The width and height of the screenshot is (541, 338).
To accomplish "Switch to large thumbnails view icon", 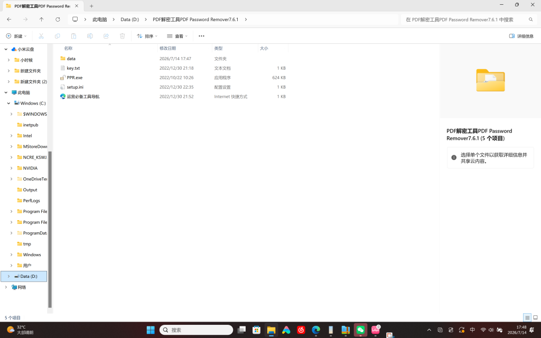I will (x=536, y=317).
